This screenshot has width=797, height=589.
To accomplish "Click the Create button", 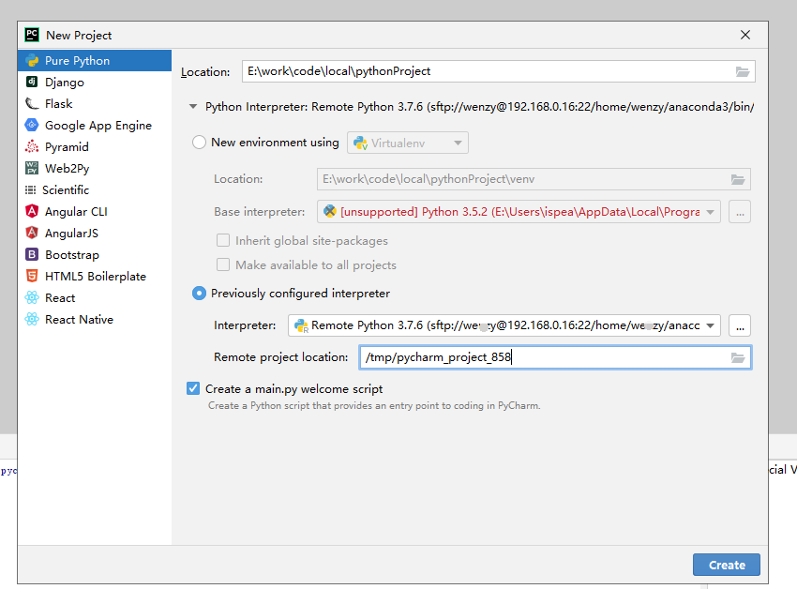I will (727, 565).
